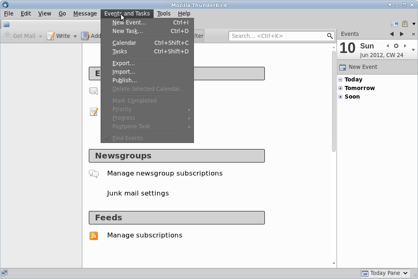Click the Thunderbird logo in title bar

(x=5, y=4)
